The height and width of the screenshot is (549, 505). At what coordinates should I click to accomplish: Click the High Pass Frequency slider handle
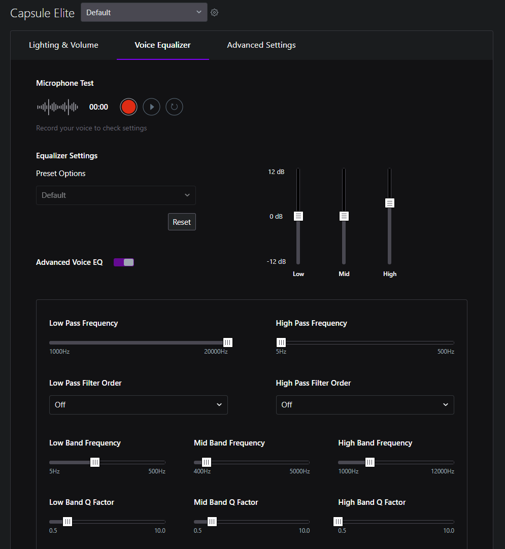tap(281, 342)
